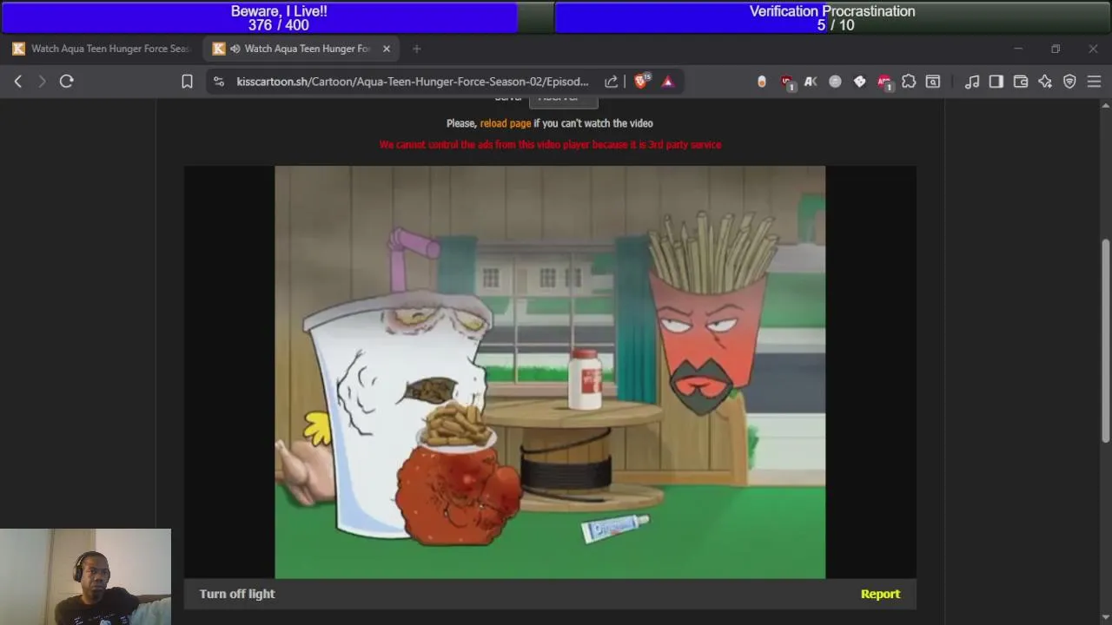The width and height of the screenshot is (1112, 625).
Task: Open the Leo AI sparkle icon
Action: tap(1045, 82)
